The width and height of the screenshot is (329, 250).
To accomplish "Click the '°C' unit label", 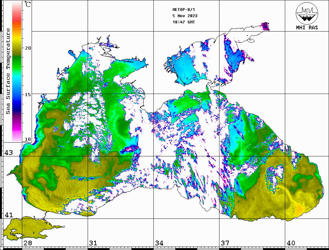I will point(27,4).
